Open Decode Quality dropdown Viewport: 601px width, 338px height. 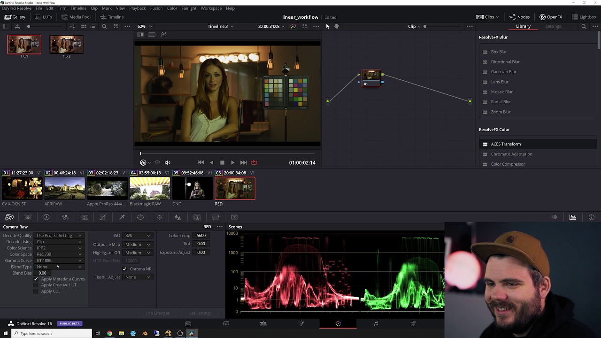(59, 236)
